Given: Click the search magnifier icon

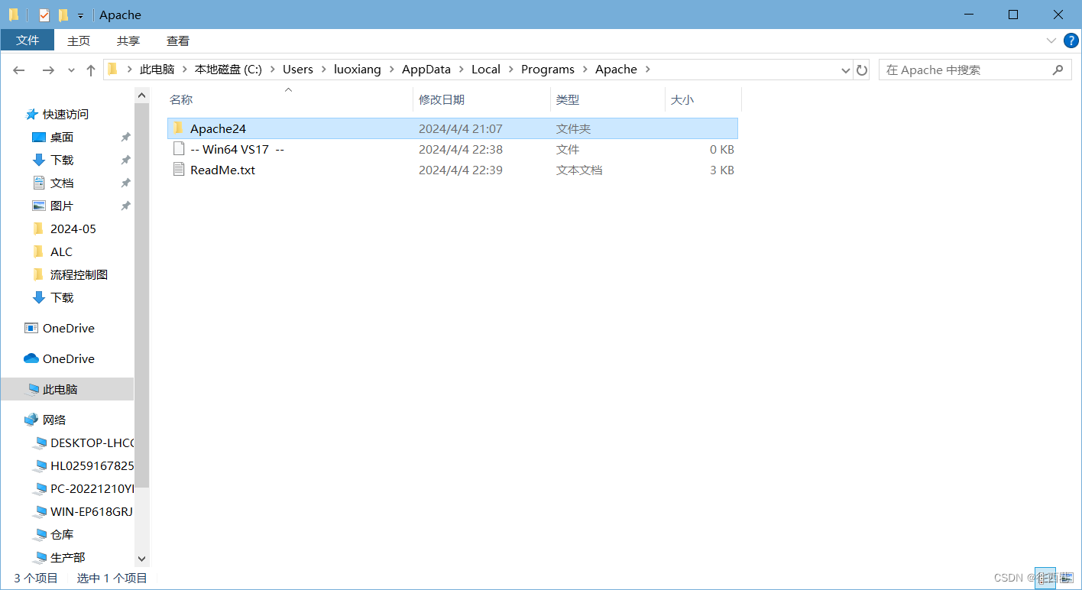Looking at the screenshot, I should click(x=1058, y=70).
